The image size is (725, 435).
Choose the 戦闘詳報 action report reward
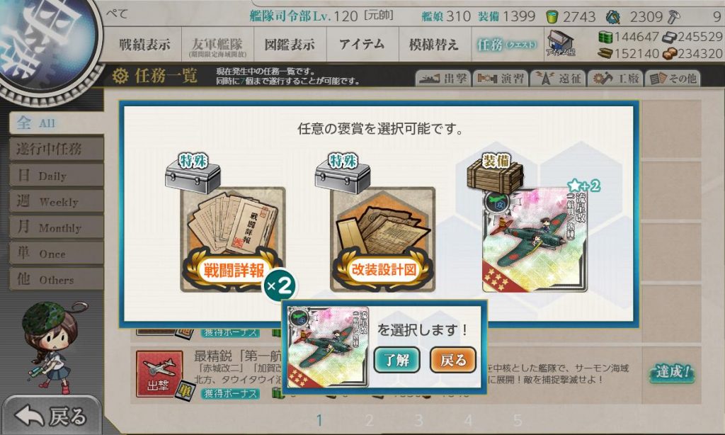(232, 239)
